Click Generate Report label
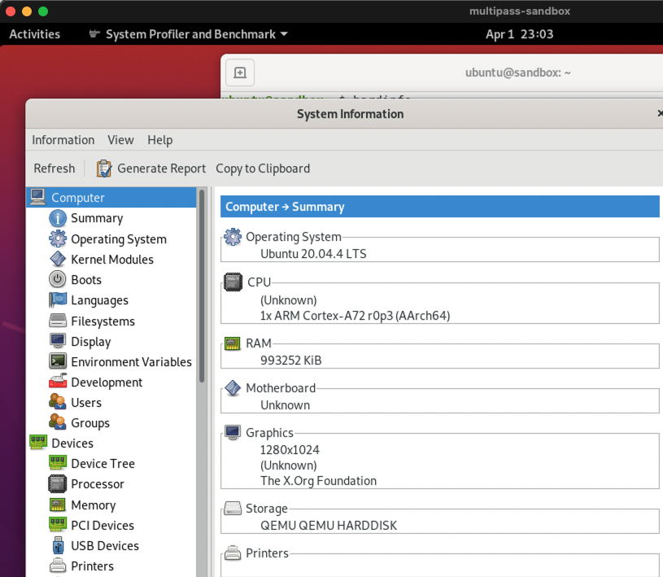The height and width of the screenshot is (577, 663). [162, 168]
